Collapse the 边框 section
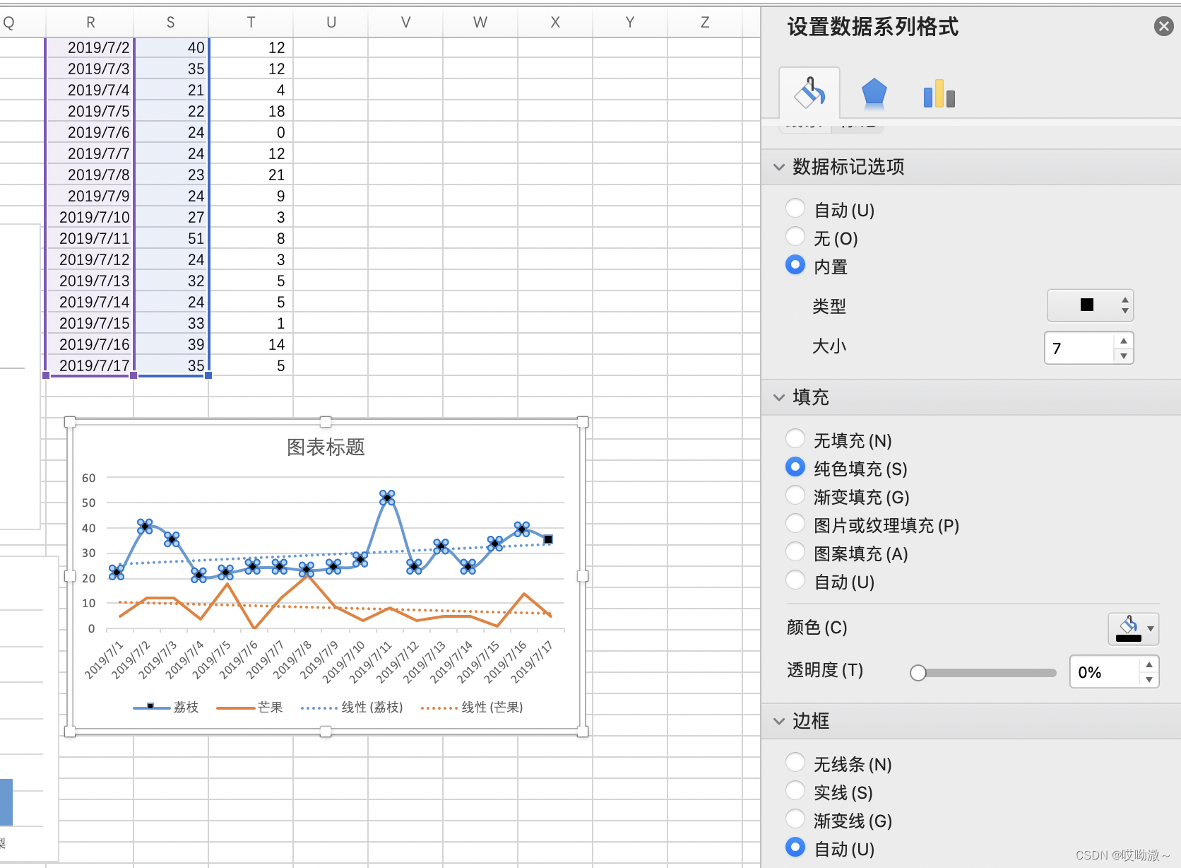This screenshot has height=868, width=1181. coord(779,721)
